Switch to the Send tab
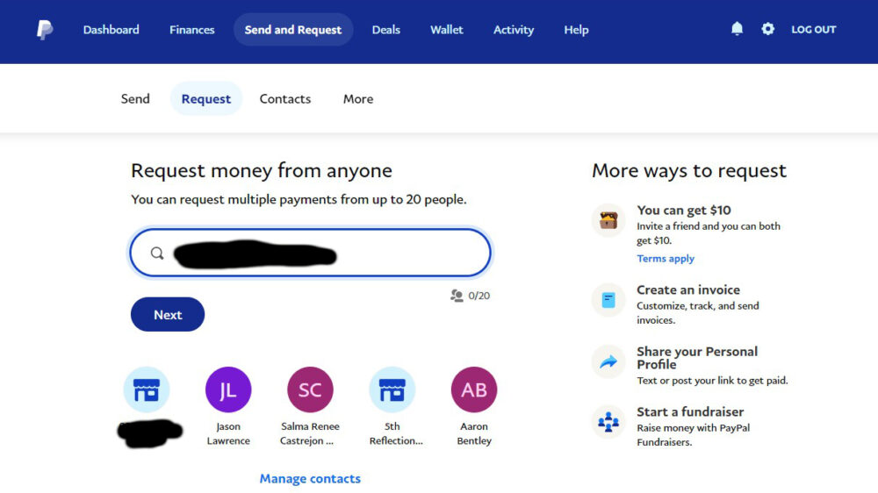The image size is (878, 493). 135,99
